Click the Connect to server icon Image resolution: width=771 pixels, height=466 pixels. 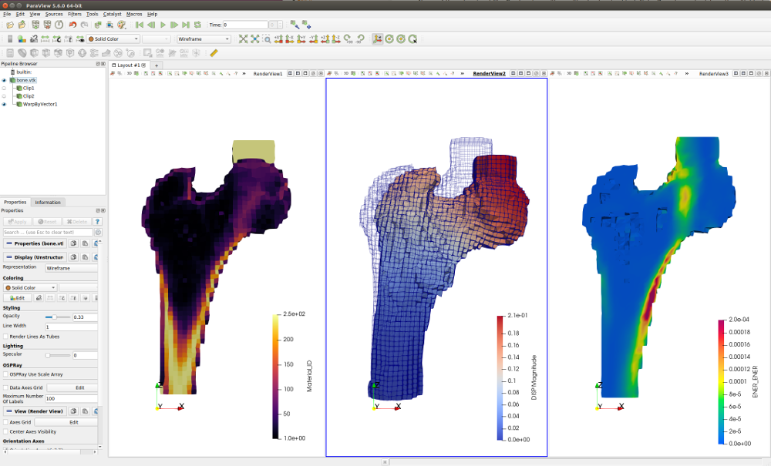pos(35,25)
